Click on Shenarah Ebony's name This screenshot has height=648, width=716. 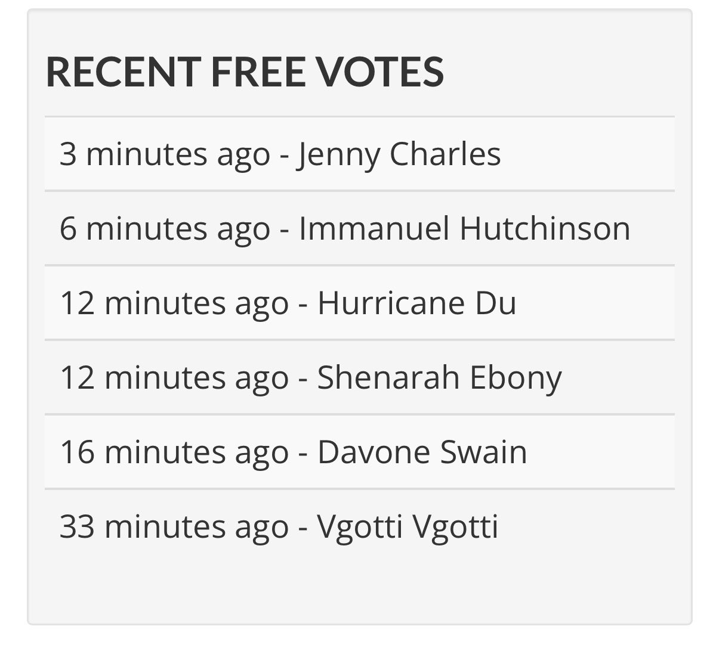(x=440, y=379)
